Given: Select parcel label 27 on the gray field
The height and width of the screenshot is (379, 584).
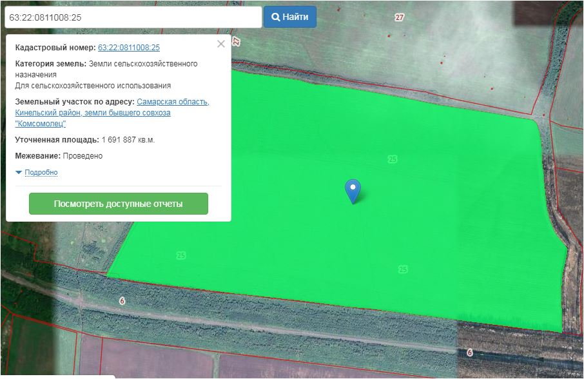Looking at the screenshot, I should pyautogui.click(x=400, y=17).
